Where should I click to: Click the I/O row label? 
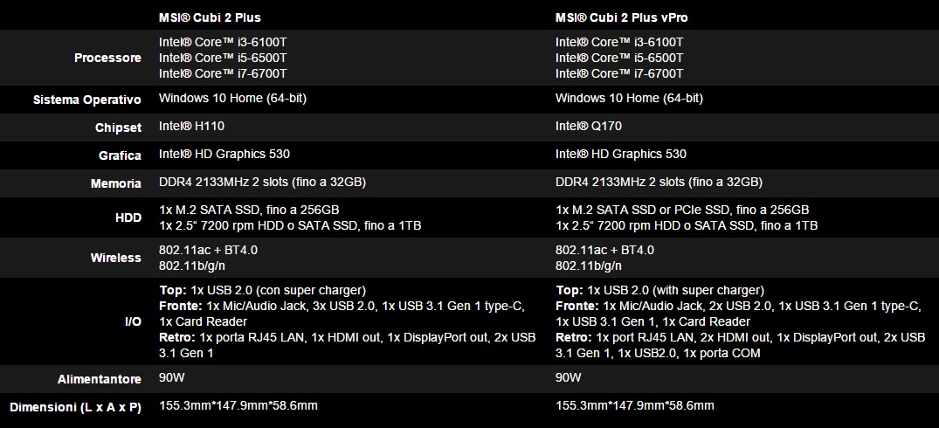(133, 321)
